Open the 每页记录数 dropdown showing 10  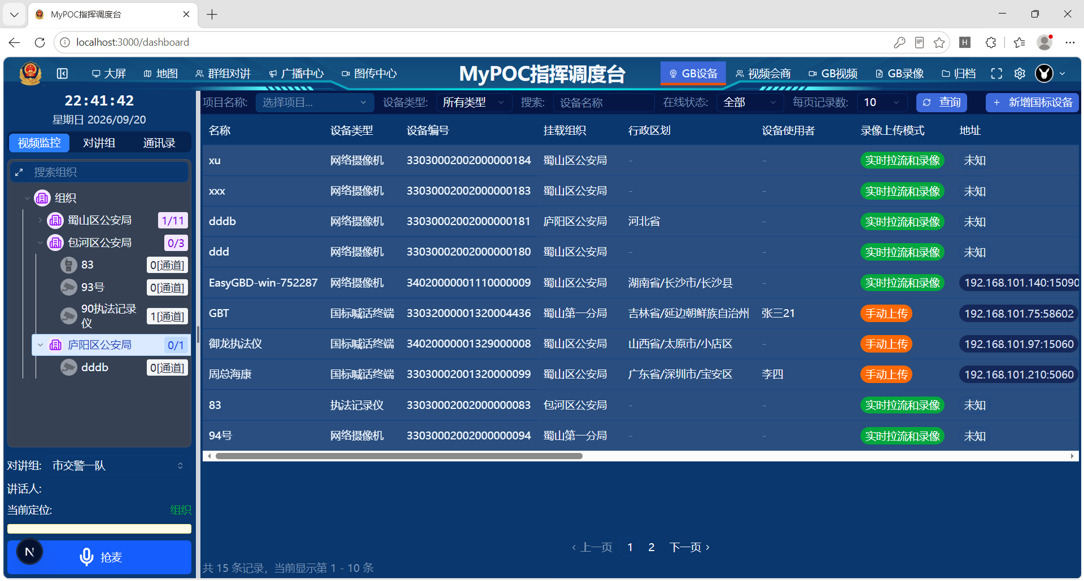882,103
